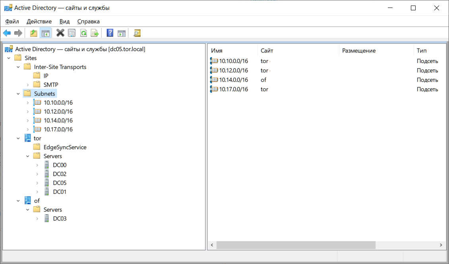Open the Файл menu

pyautogui.click(x=12, y=21)
